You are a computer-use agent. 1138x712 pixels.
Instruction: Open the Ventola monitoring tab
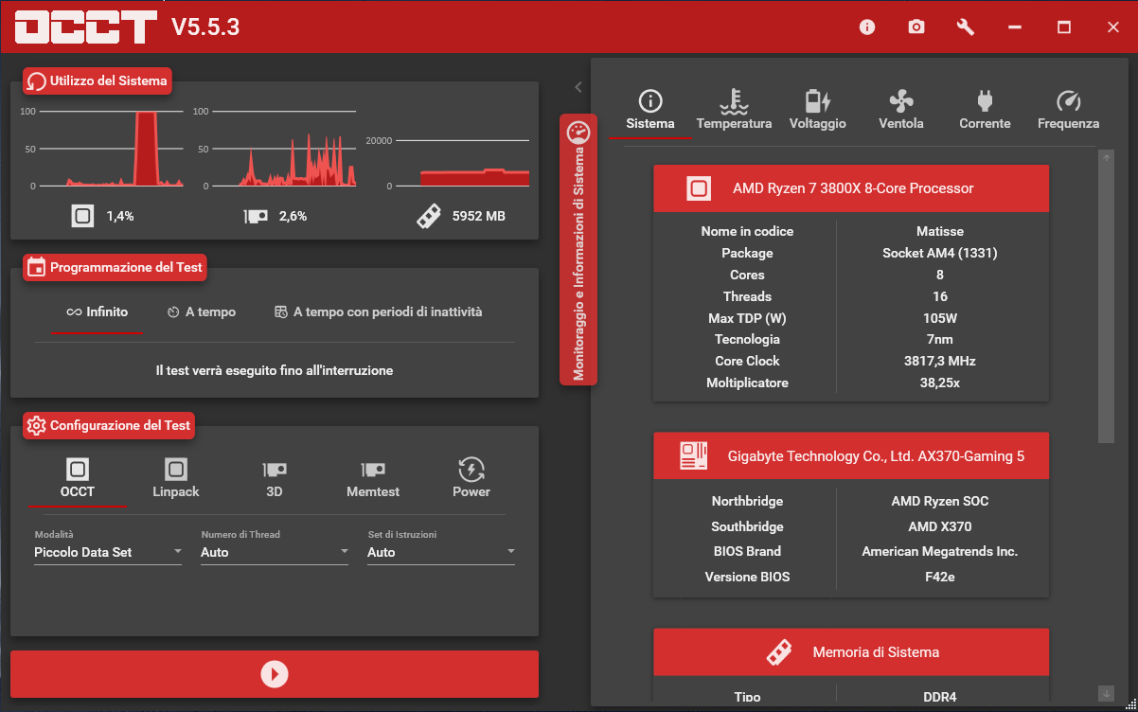pyautogui.click(x=900, y=112)
